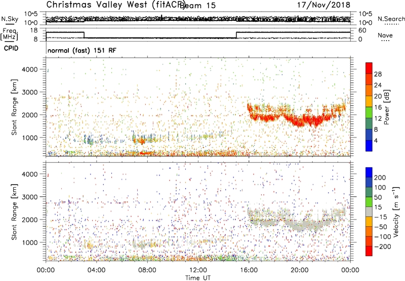Click the '20:00' time axis label
This screenshot has width=405, height=281.
[x=299, y=270]
